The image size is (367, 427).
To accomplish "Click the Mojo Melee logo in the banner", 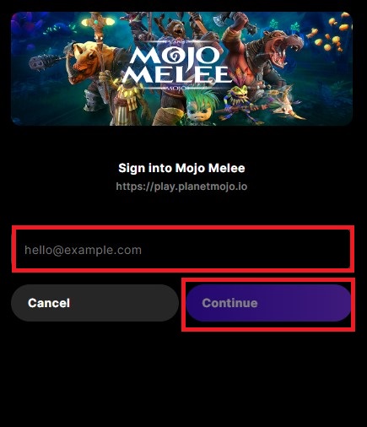I will 176,65.
